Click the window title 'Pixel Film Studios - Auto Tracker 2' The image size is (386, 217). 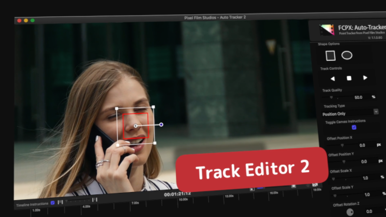(215, 17)
